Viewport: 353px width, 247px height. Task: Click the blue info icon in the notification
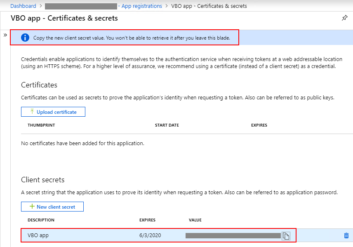(25, 38)
